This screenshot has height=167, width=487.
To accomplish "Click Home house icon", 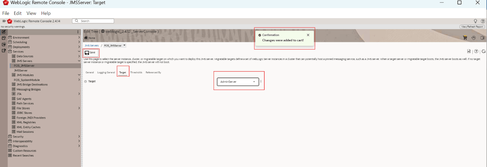I will click(x=86, y=38).
